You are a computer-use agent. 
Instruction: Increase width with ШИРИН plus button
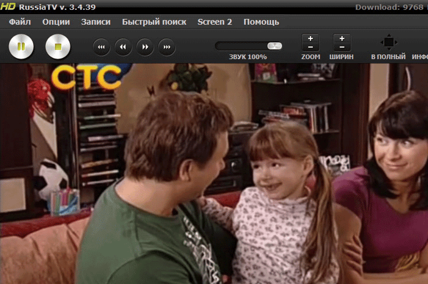coord(342,38)
